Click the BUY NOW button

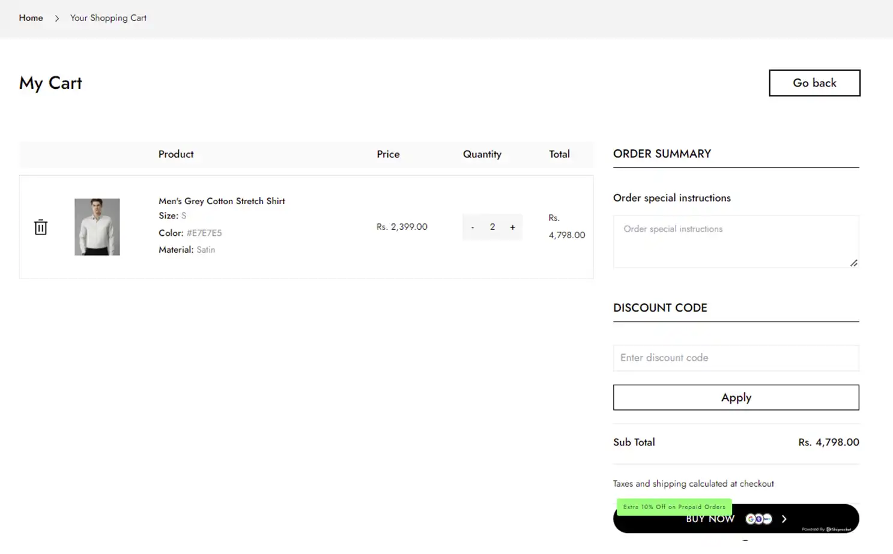[x=710, y=519]
